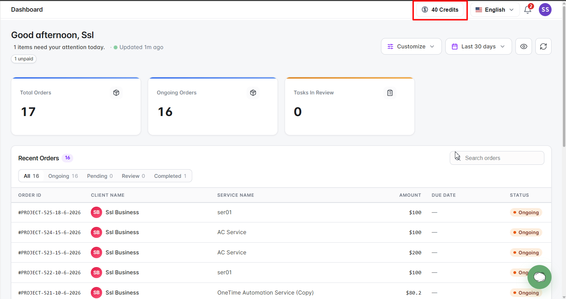Screen dimensions: 566x299
Task: Select the All 16 tab
Action: (31, 176)
